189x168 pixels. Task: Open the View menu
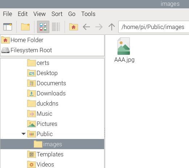[x=40, y=14]
